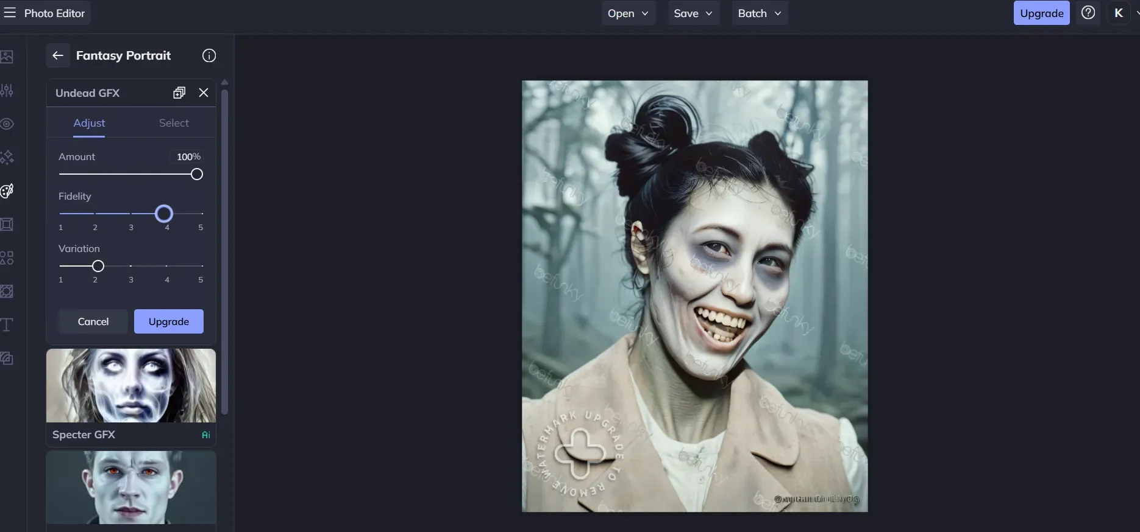Expand the Save dropdown
This screenshot has height=532, width=1140.
point(693,13)
